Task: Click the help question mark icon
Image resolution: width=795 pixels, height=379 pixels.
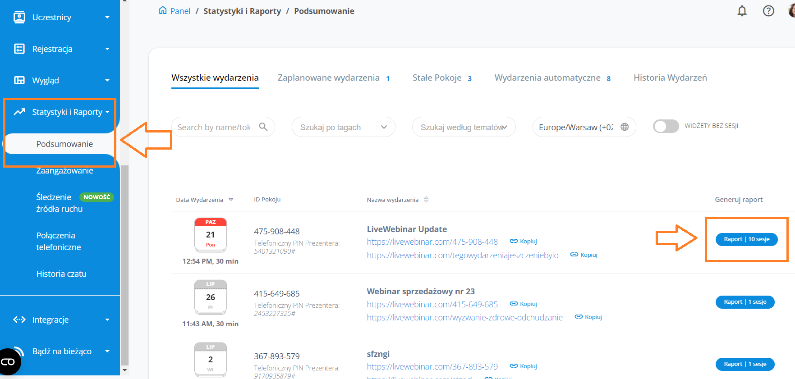Action: 768,11
